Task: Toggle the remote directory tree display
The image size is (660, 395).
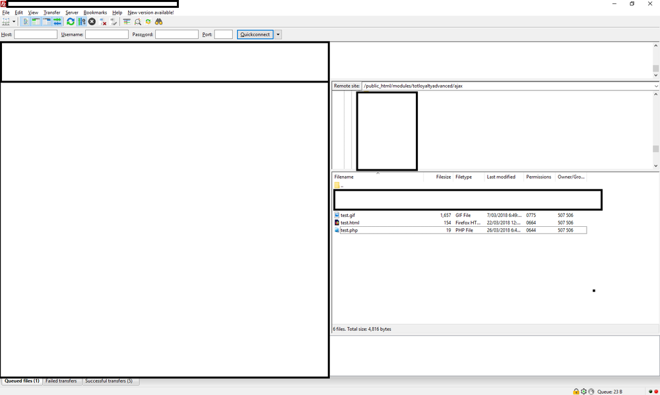Action: (x=46, y=22)
